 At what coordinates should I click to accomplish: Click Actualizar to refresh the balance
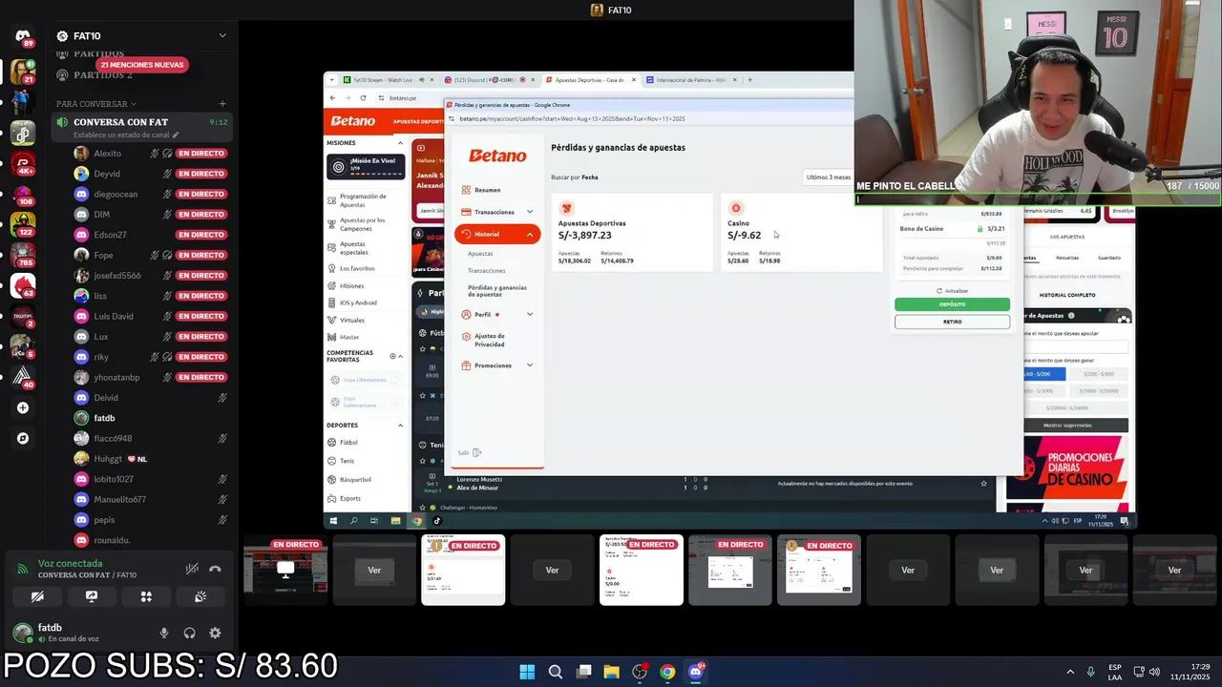tap(952, 290)
